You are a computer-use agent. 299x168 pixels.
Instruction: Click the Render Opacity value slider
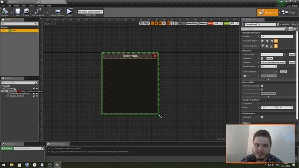coord(269,66)
